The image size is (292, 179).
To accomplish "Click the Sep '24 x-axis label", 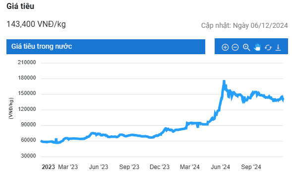I will (x=251, y=167).
